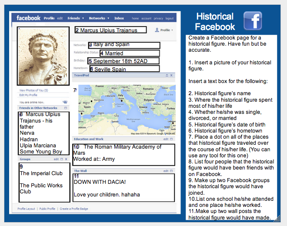Close the Groups box with its X
This screenshot has width=287, height=226.
click(66, 159)
